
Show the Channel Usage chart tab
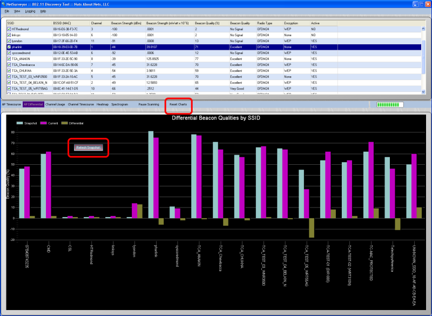coord(55,104)
